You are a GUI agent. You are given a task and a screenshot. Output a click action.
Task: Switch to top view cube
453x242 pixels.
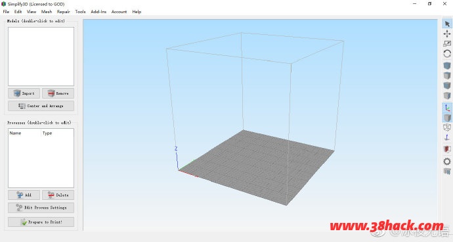tap(447, 76)
